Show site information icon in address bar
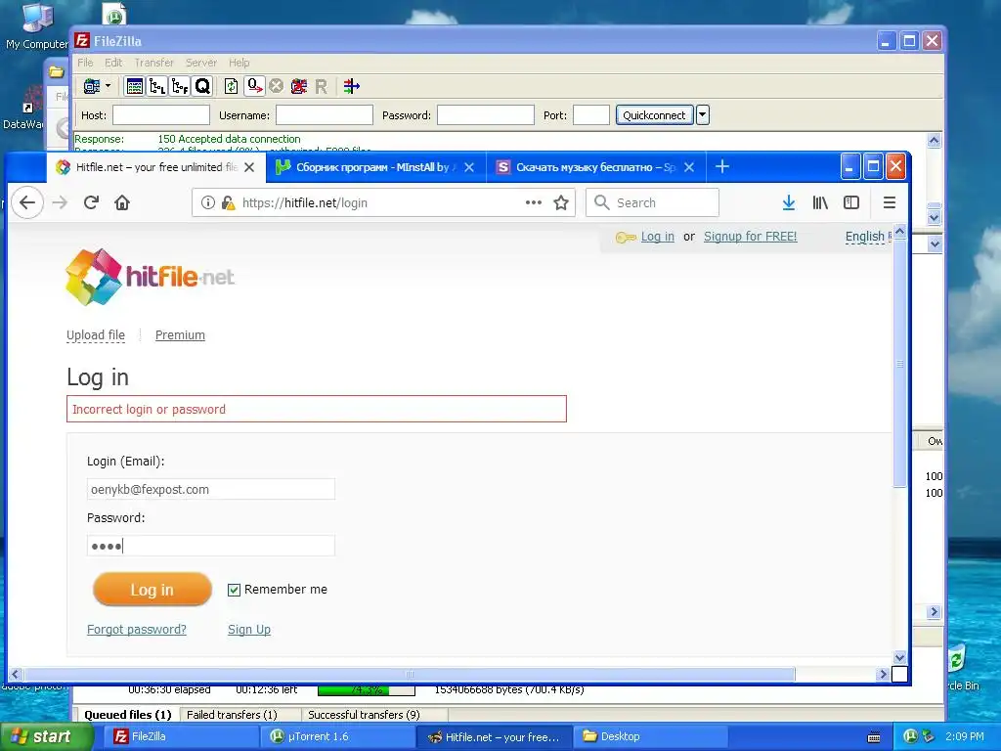The width and height of the screenshot is (1001, 751). 207,202
